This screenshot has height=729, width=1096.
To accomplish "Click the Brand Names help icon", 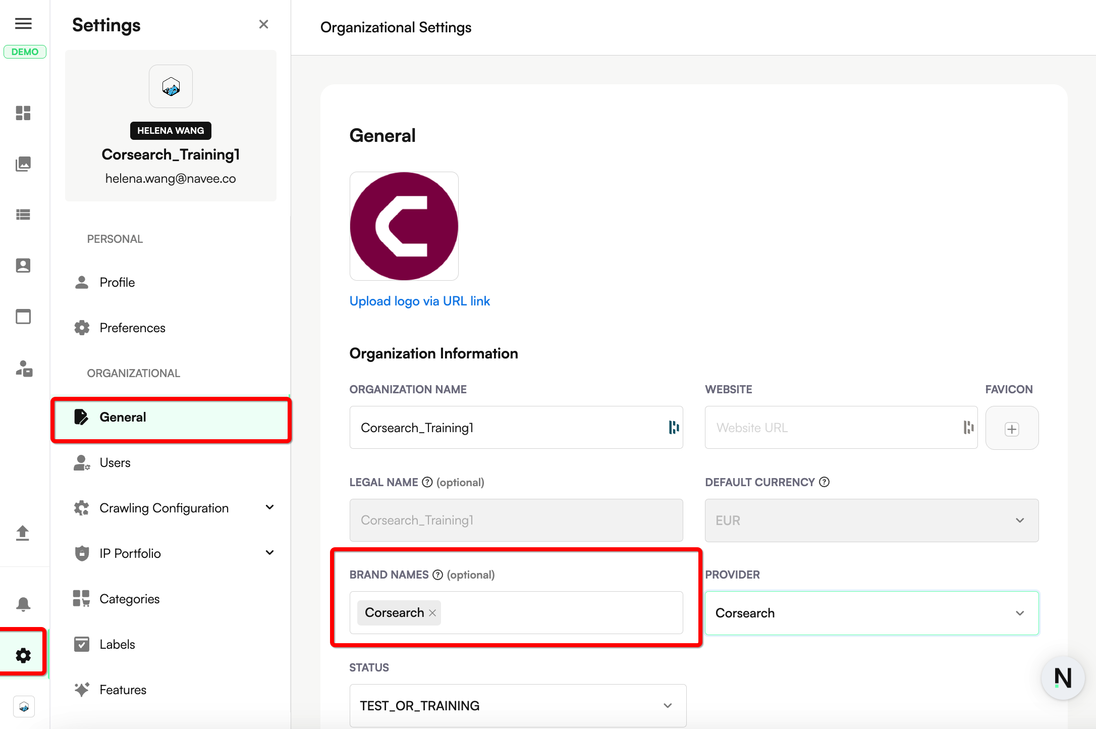I will click(x=437, y=575).
